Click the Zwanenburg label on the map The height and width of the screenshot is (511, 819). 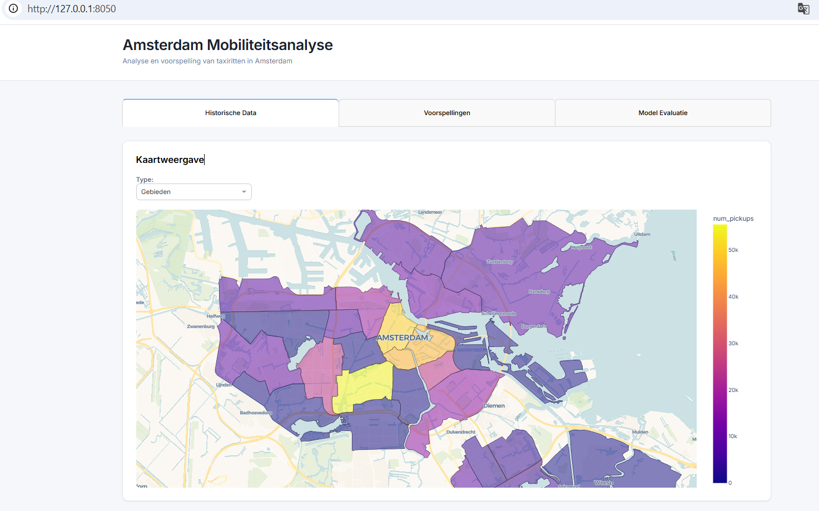coord(201,326)
